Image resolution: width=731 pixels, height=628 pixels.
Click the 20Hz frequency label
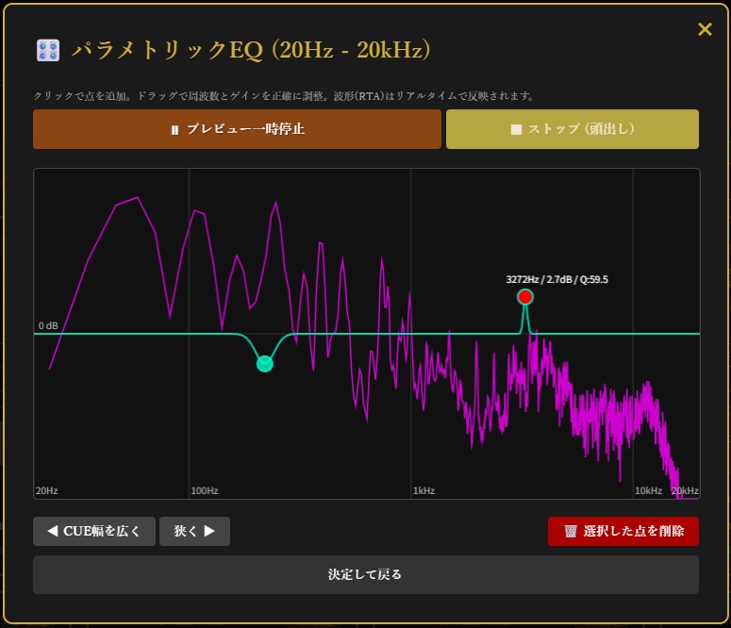pos(46,490)
